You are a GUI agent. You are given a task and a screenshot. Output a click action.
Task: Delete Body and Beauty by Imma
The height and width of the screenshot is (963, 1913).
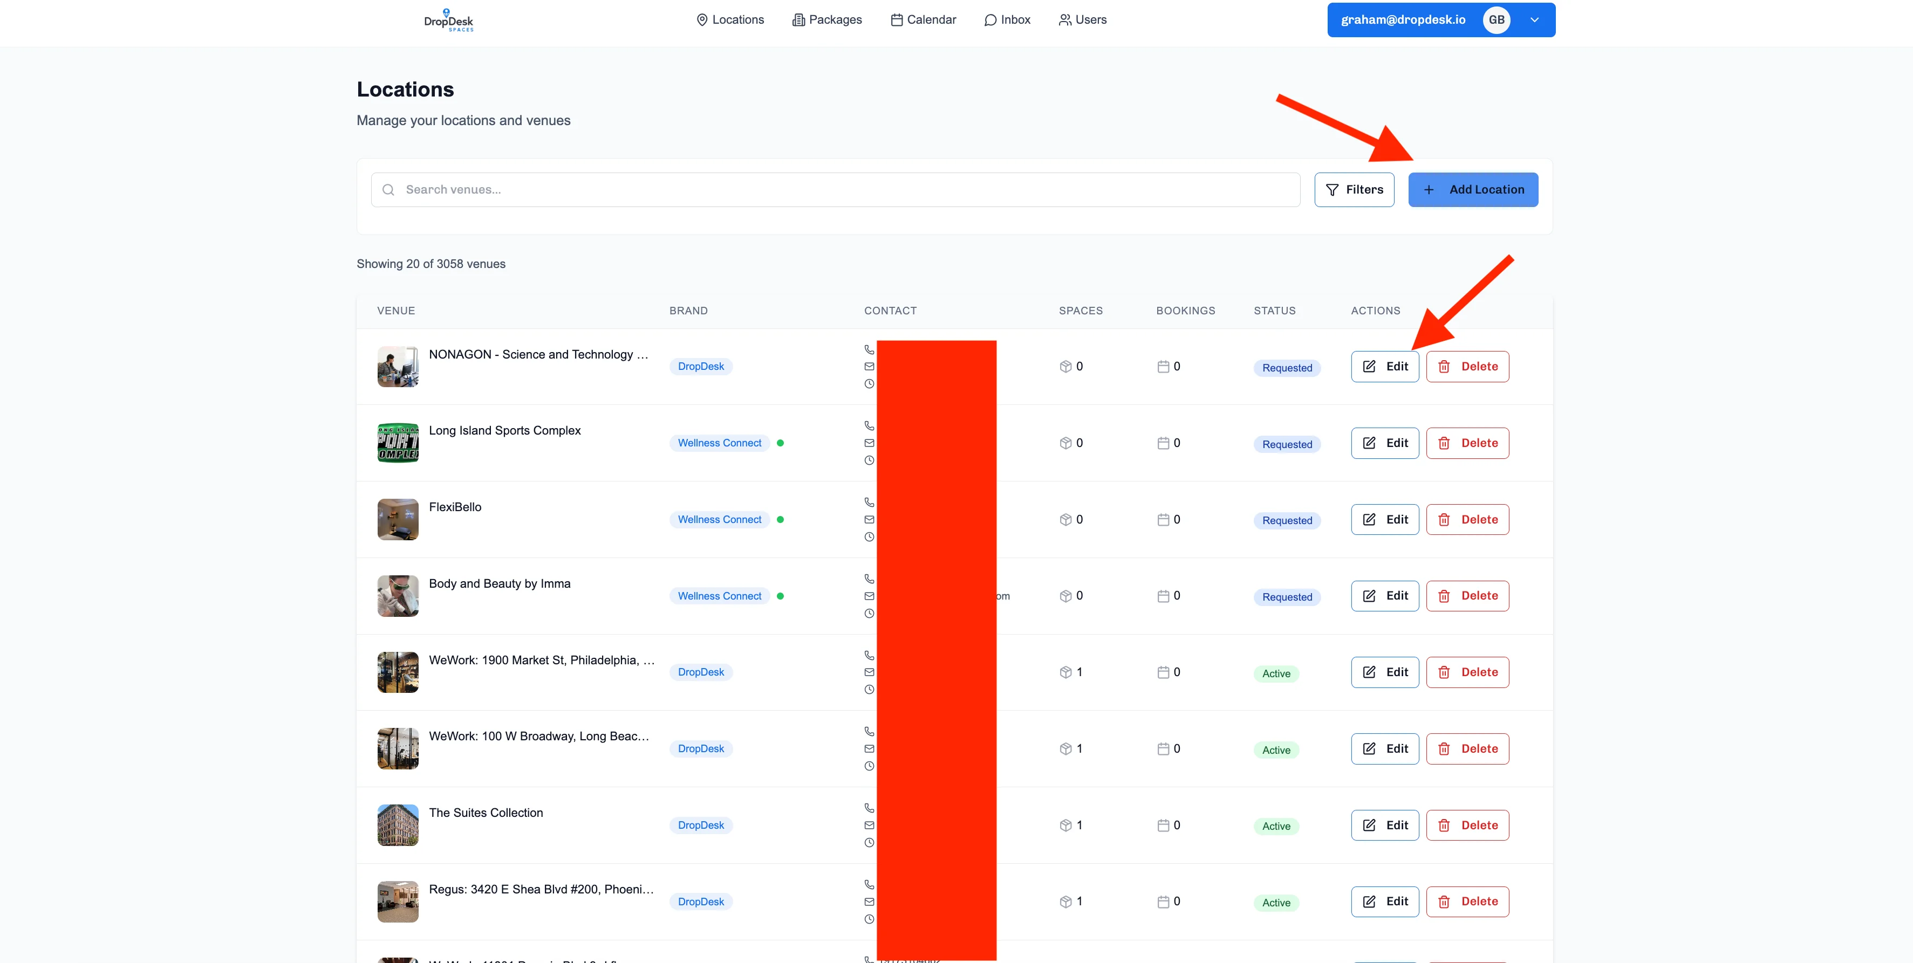pyautogui.click(x=1467, y=596)
